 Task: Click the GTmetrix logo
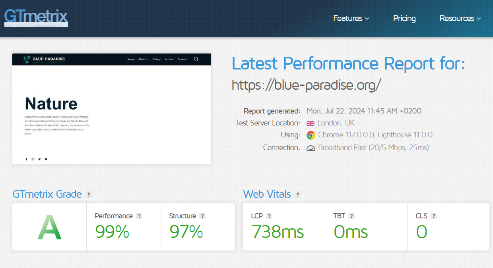point(36,18)
